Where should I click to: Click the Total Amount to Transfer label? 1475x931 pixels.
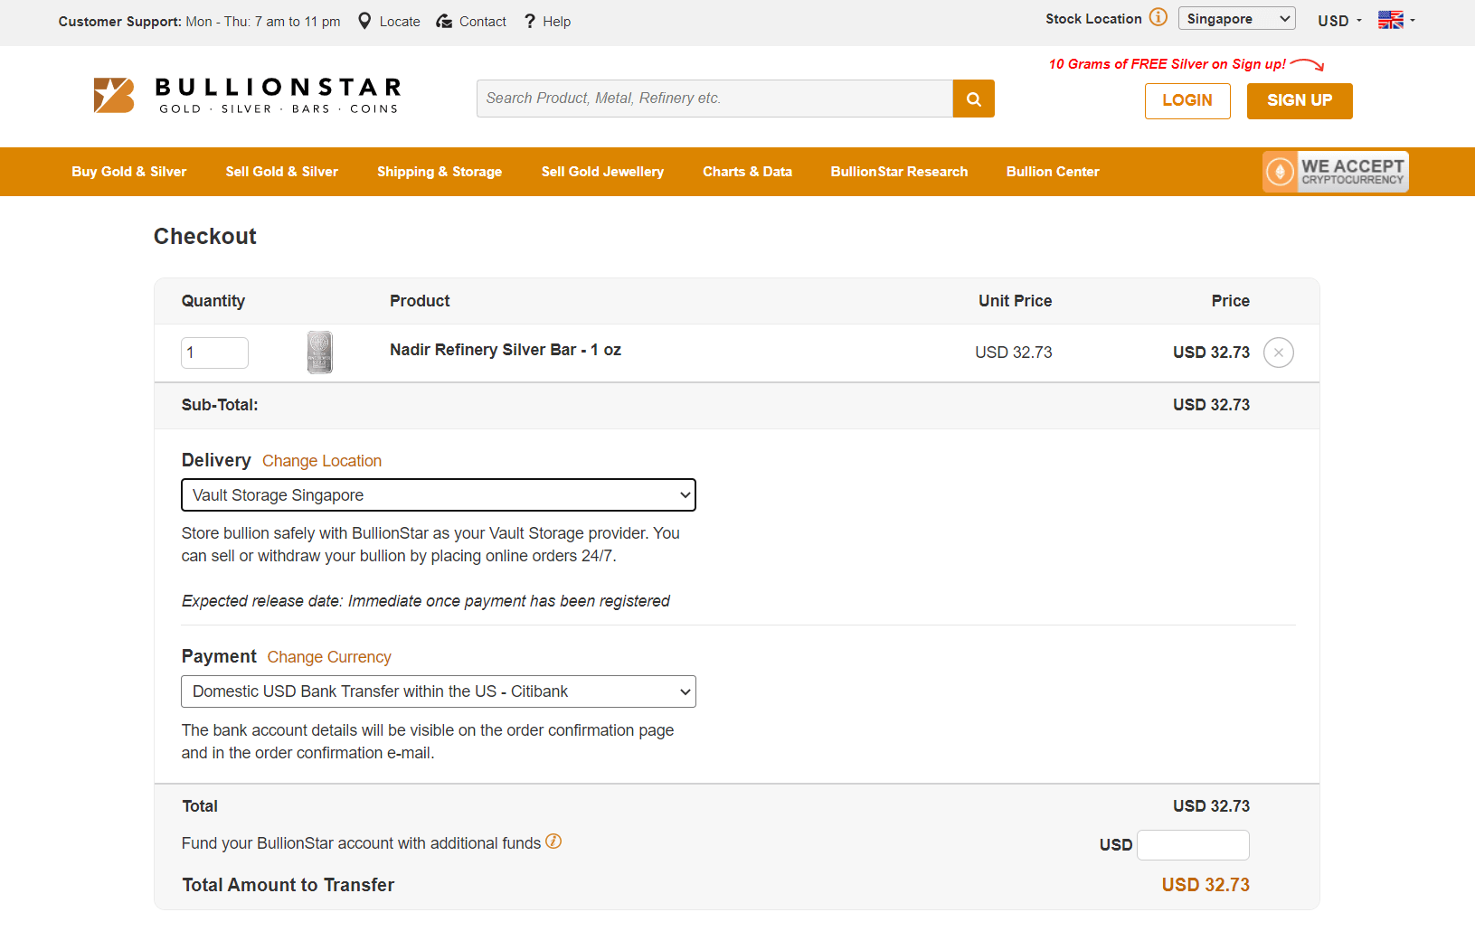(288, 885)
